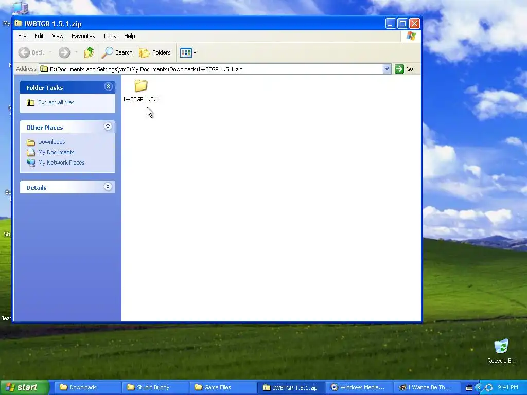The height and width of the screenshot is (395, 527).
Task: Minimize the IWBTGR 1.5.1.zip window
Action: pos(390,24)
